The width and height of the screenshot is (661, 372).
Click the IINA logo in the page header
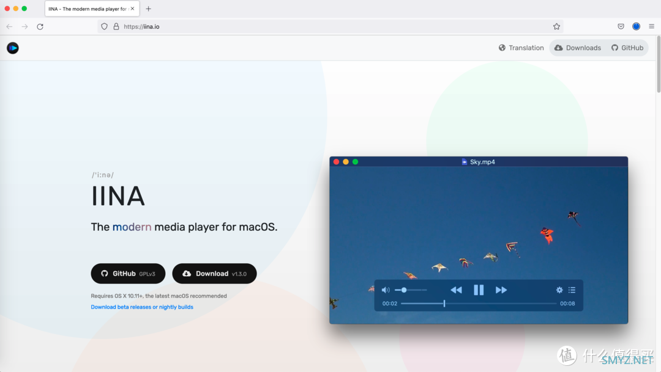click(13, 48)
